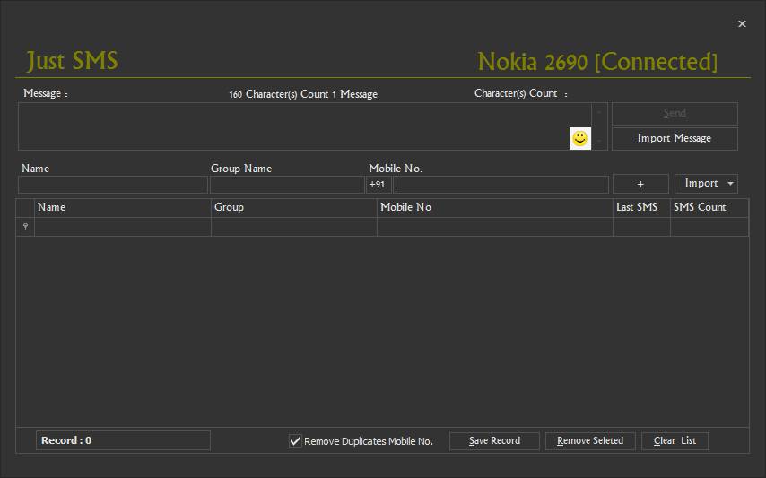The width and height of the screenshot is (766, 478).
Task: Click the Save Record button
Action: 494,441
